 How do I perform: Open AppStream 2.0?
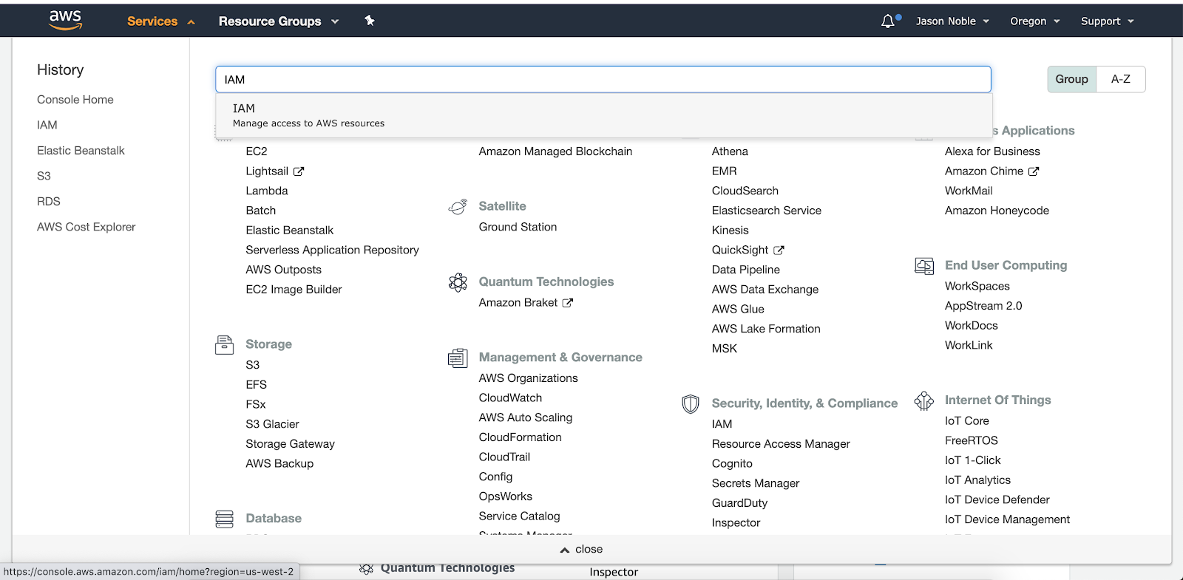click(983, 306)
